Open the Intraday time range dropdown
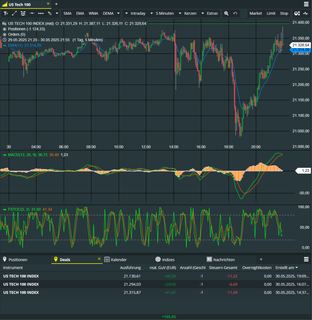 pyautogui.click(x=135, y=13)
